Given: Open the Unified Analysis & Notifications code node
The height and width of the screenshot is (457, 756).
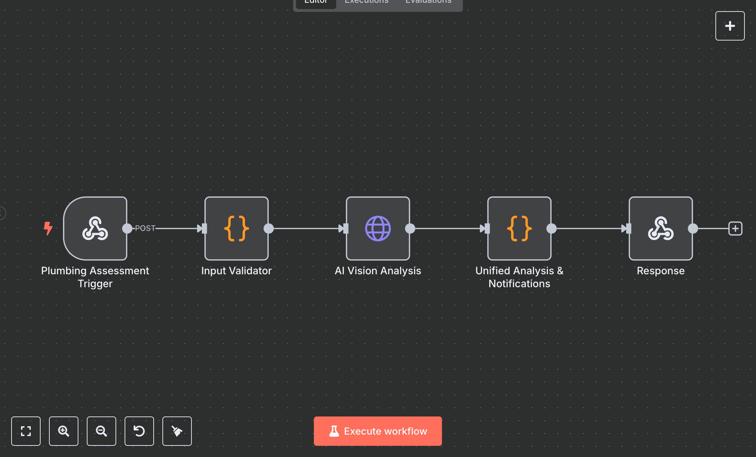Looking at the screenshot, I should pyautogui.click(x=519, y=228).
